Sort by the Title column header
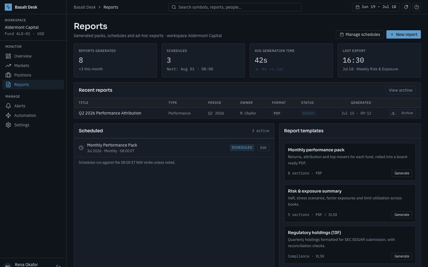Screen dimensions: 428x267 [x=84, y=103]
